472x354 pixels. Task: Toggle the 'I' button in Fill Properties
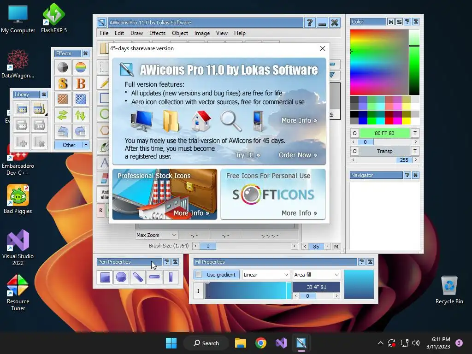pos(198,291)
